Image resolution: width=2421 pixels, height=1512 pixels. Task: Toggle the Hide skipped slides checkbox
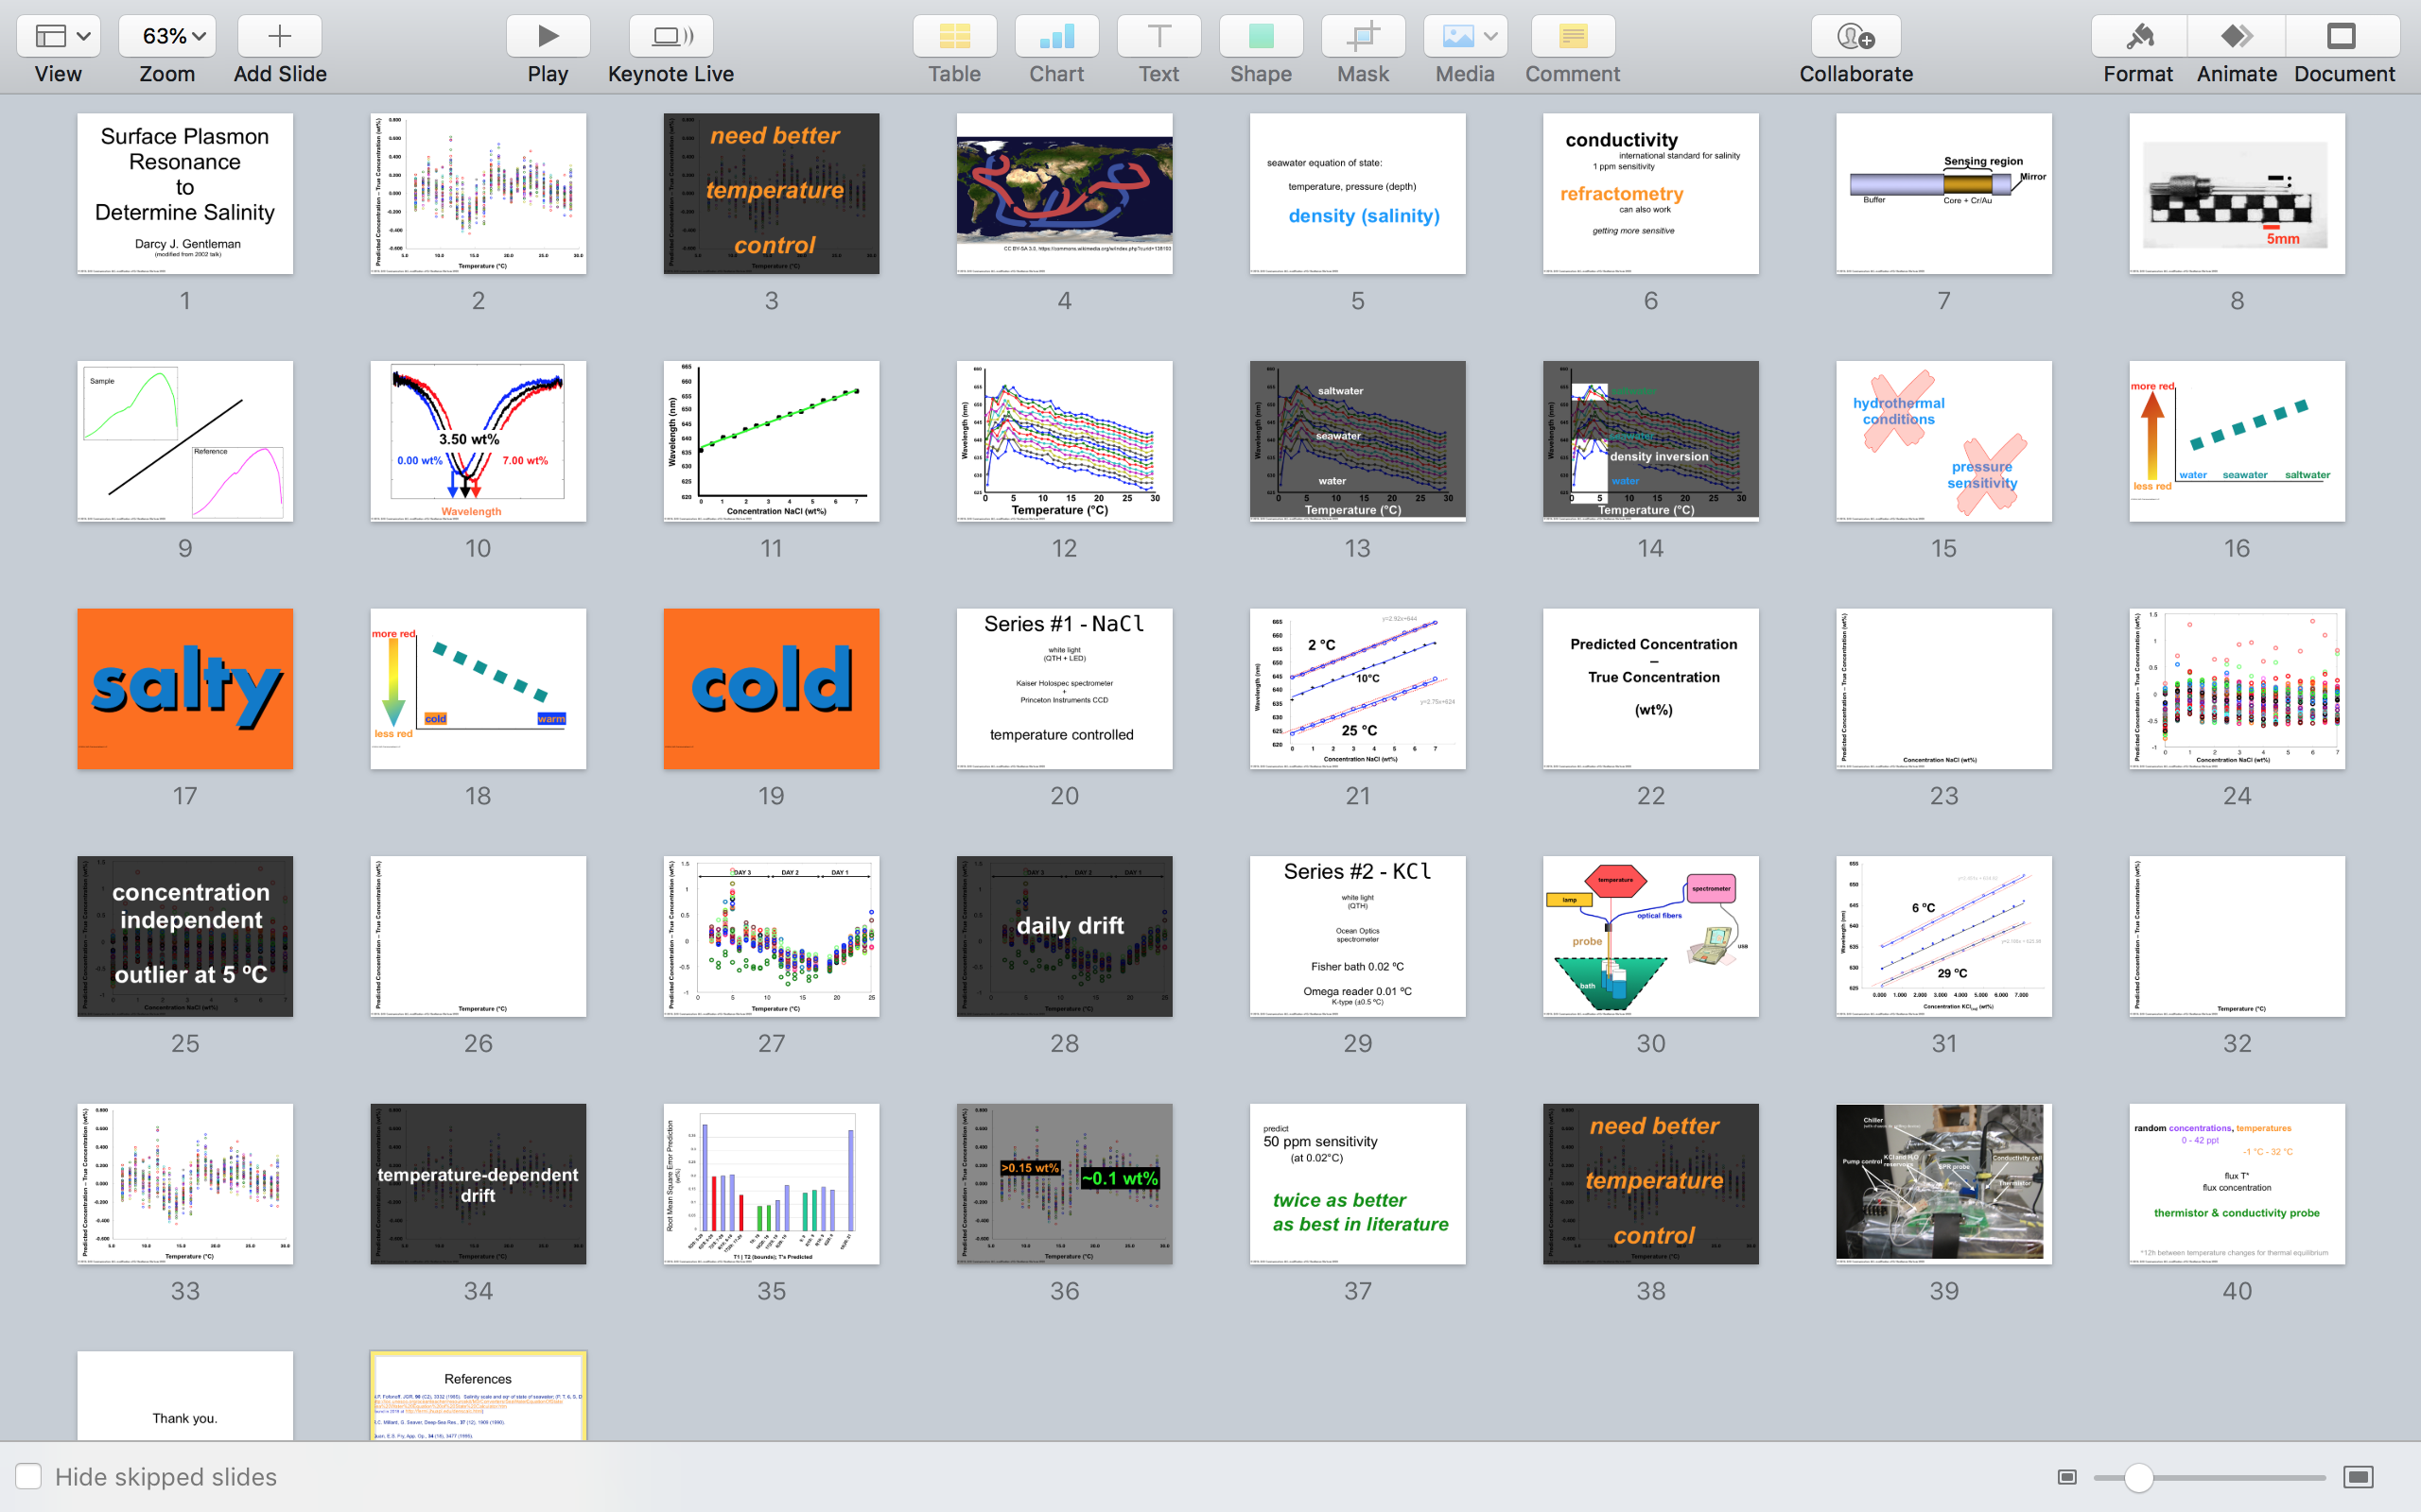[x=28, y=1476]
